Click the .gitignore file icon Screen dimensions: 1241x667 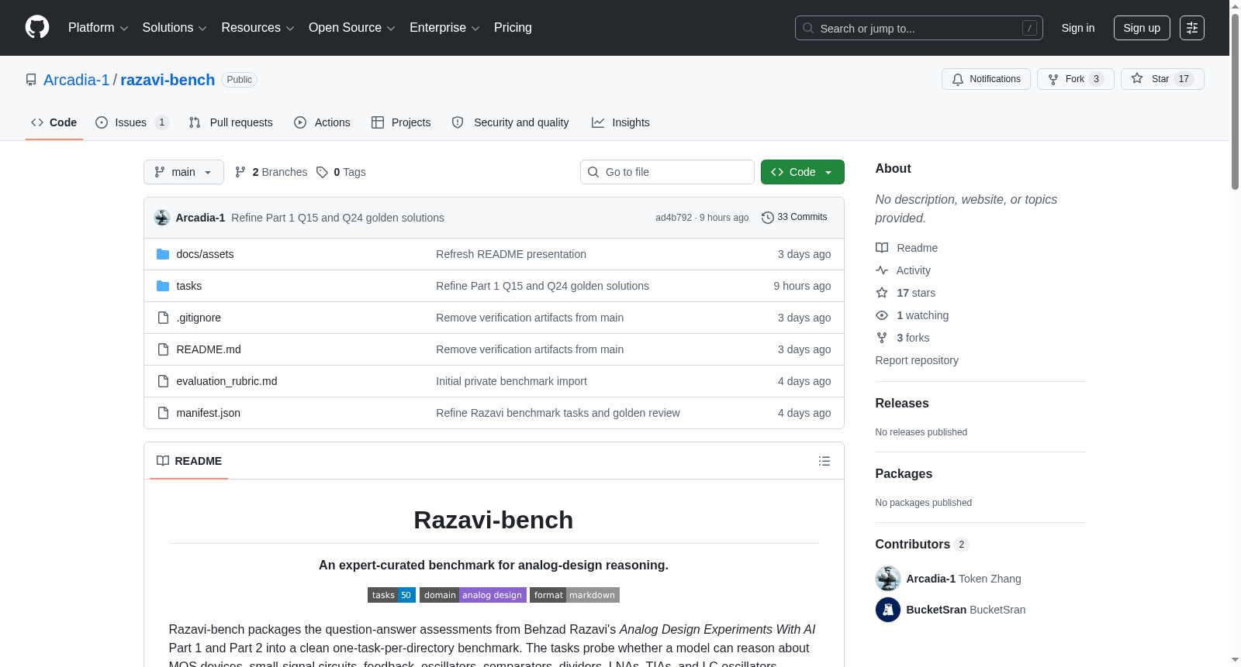(163, 318)
